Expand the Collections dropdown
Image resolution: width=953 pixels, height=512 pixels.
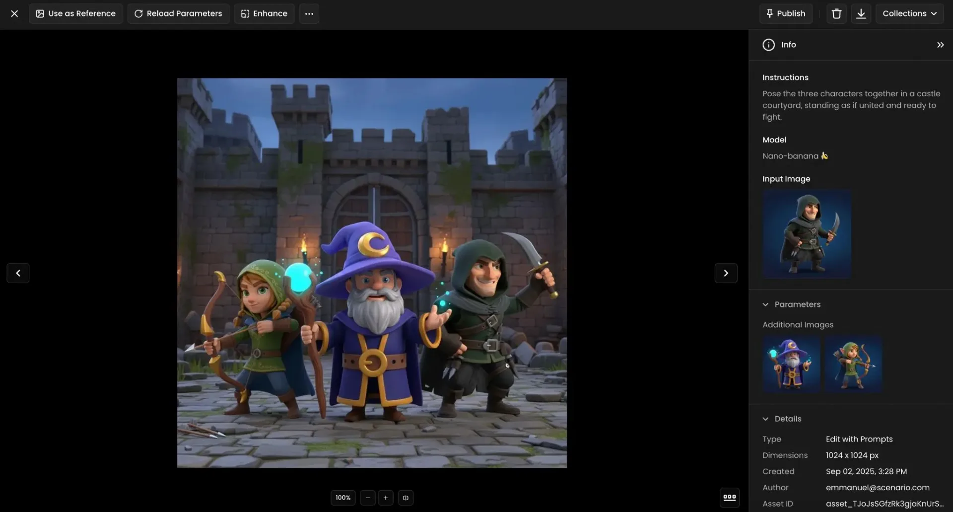[x=910, y=13]
